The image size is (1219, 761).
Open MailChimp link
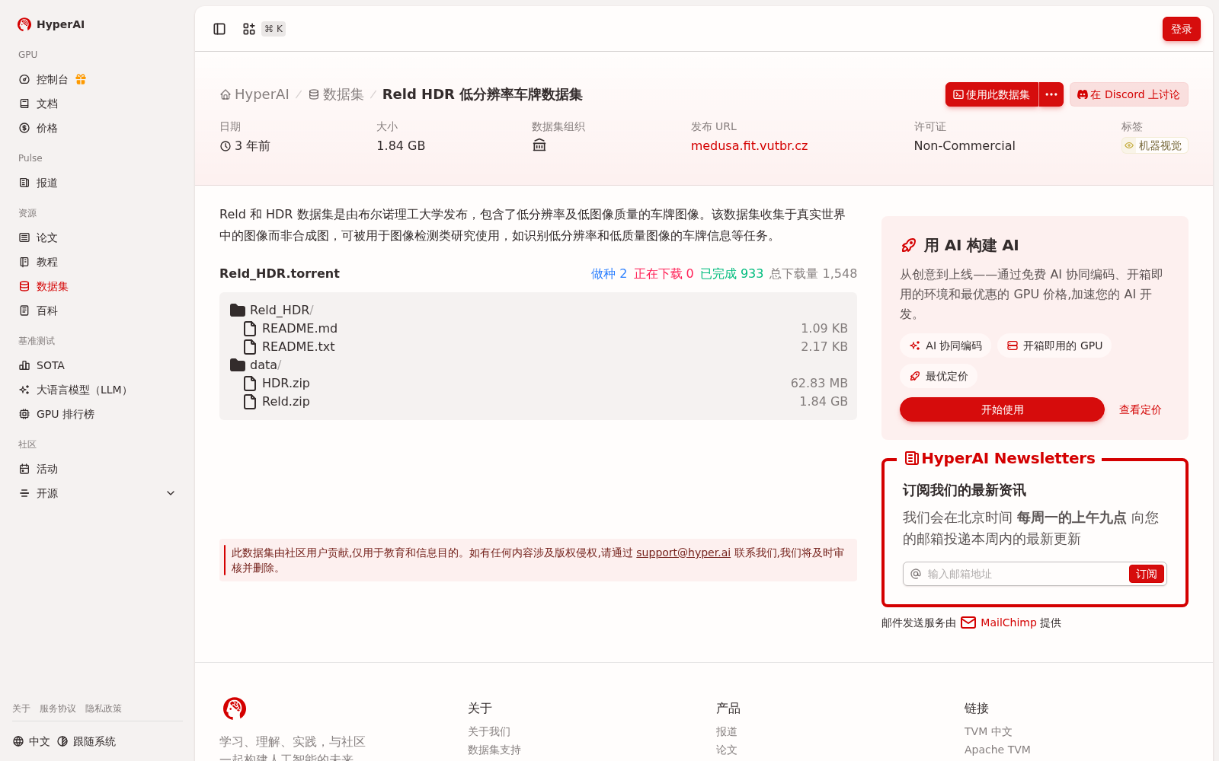1009,622
